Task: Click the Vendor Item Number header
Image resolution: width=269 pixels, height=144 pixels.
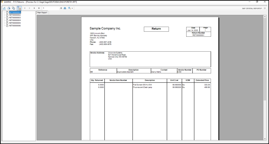Action: [118, 80]
